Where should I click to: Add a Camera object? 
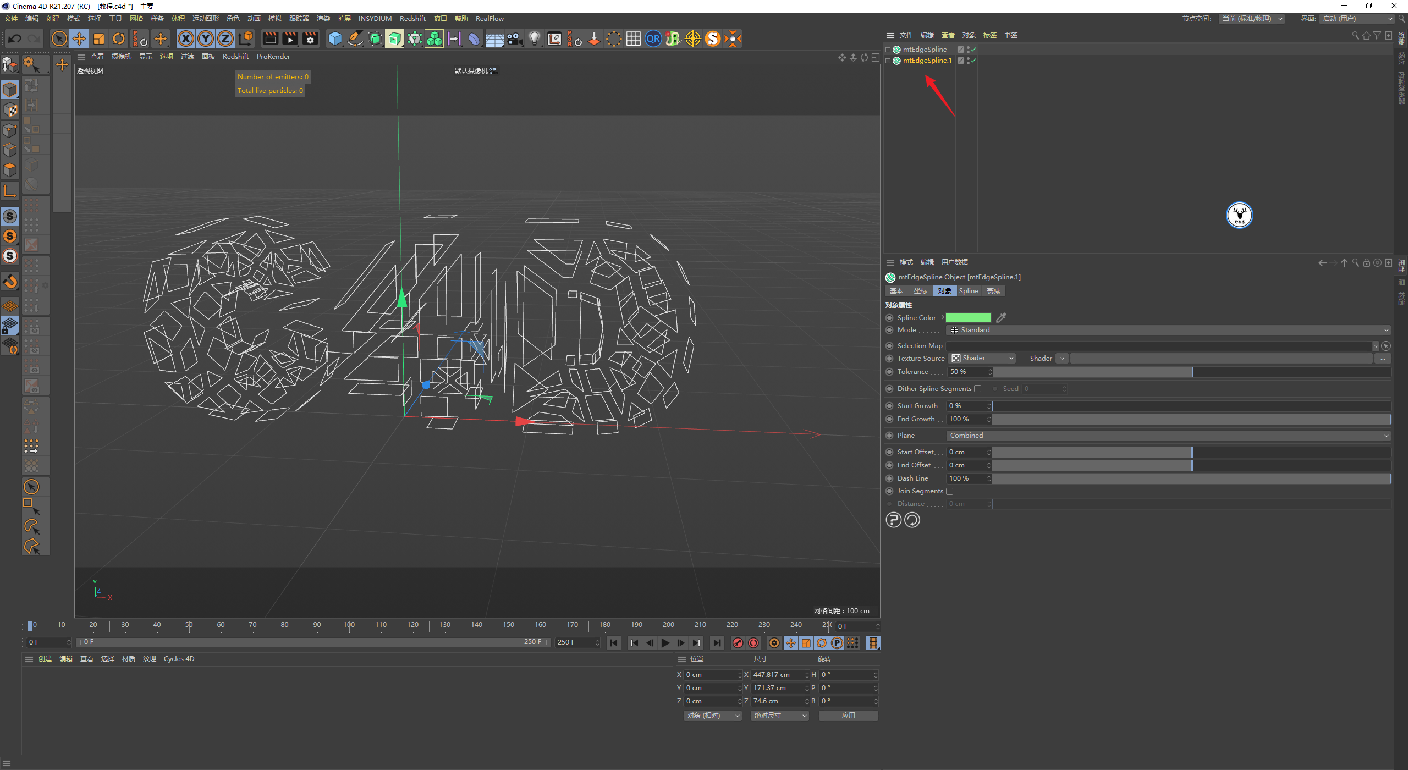[x=514, y=38]
